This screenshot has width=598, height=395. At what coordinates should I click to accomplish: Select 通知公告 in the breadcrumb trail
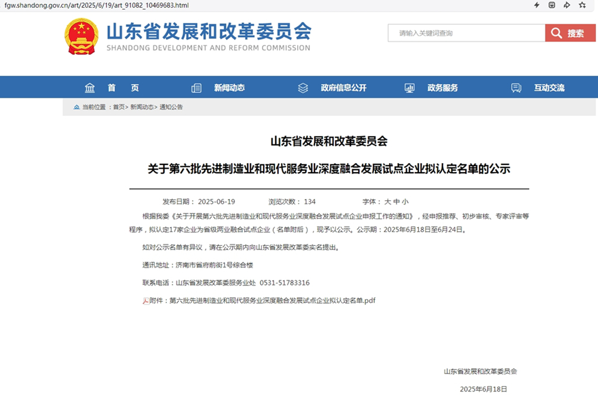click(x=171, y=108)
